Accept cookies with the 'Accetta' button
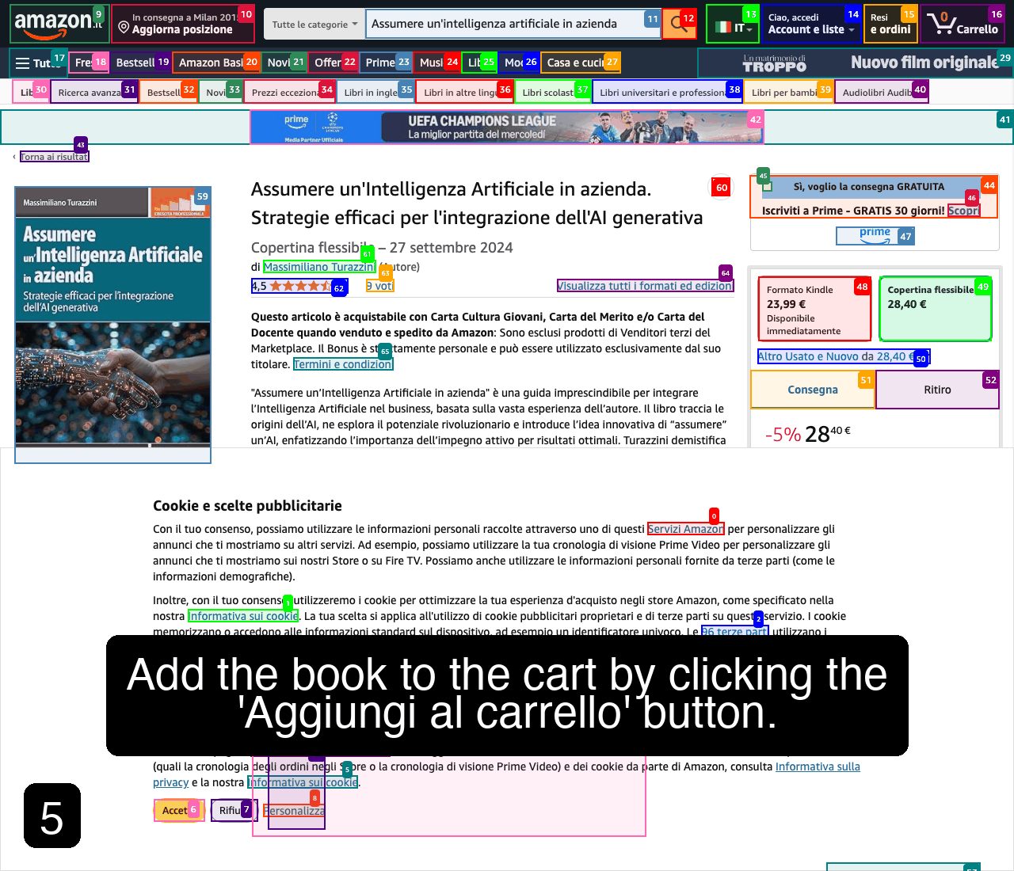Image resolution: width=1014 pixels, height=871 pixels. click(179, 810)
